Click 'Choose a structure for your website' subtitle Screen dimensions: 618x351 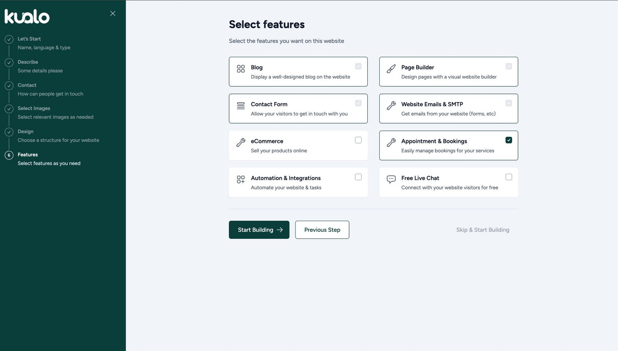(58, 140)
